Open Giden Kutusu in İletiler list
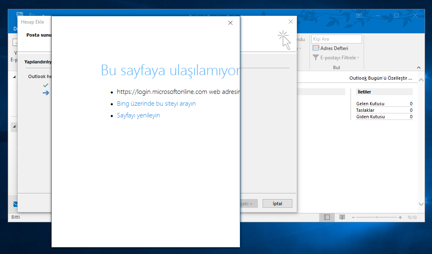Viewport: 432px width, 254px height. click(x=384, y=117)
